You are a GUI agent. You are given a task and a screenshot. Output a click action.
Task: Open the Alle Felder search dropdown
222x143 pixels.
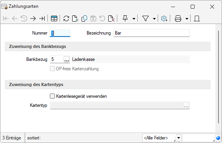[179, 138]
